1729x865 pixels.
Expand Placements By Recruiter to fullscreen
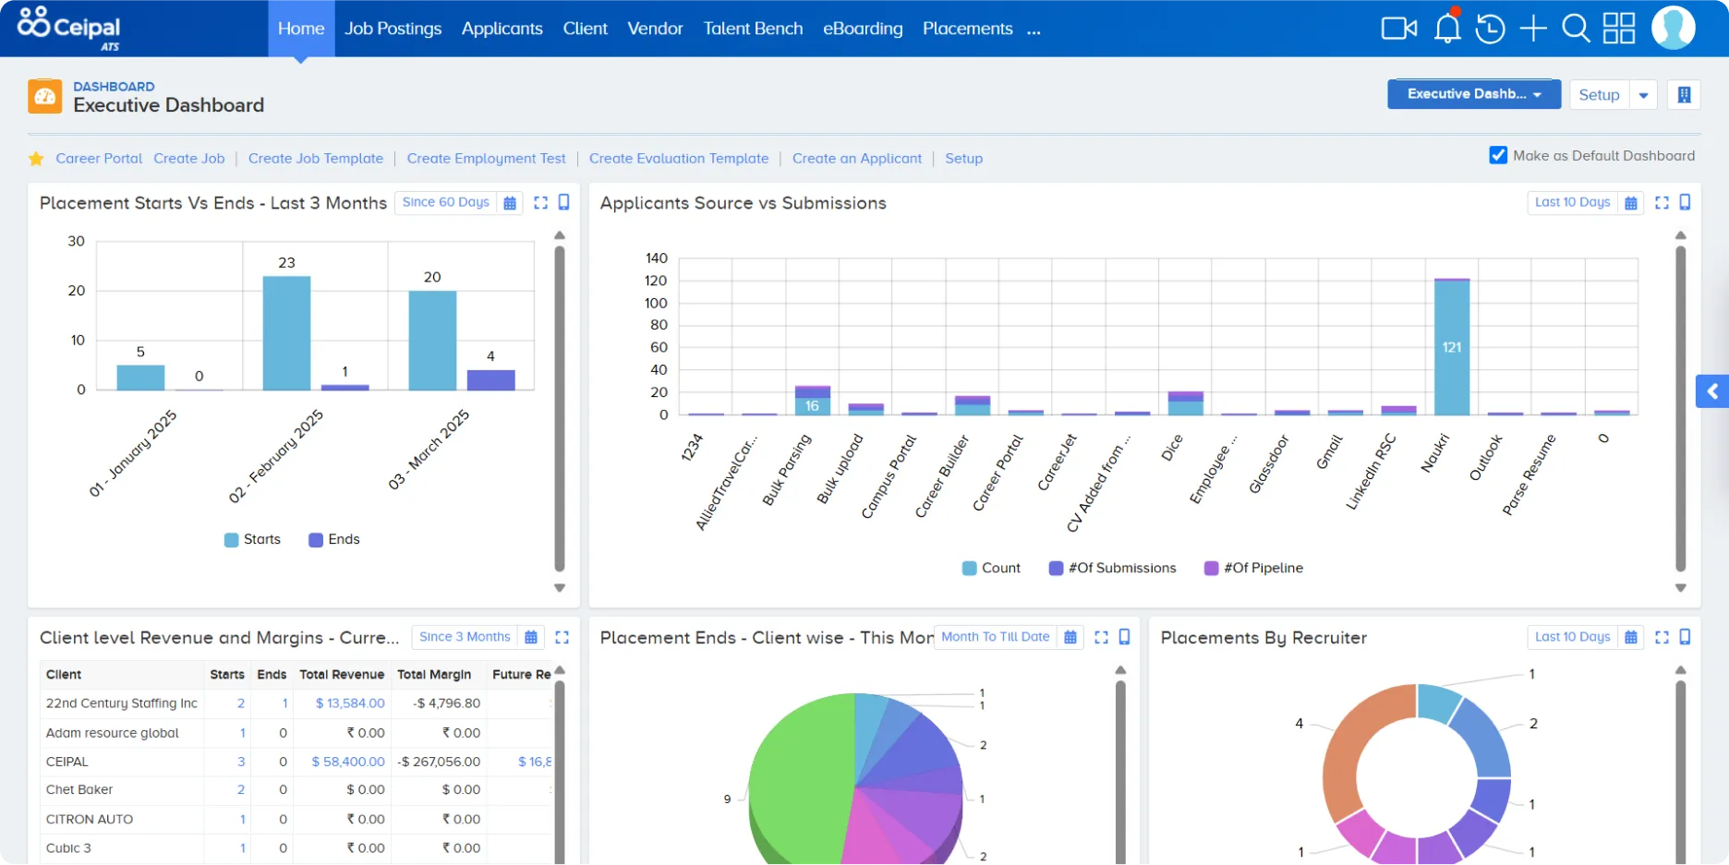1662,637
